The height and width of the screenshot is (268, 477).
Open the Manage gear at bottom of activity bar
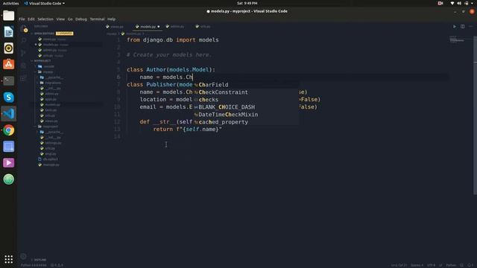pos(23,256)
